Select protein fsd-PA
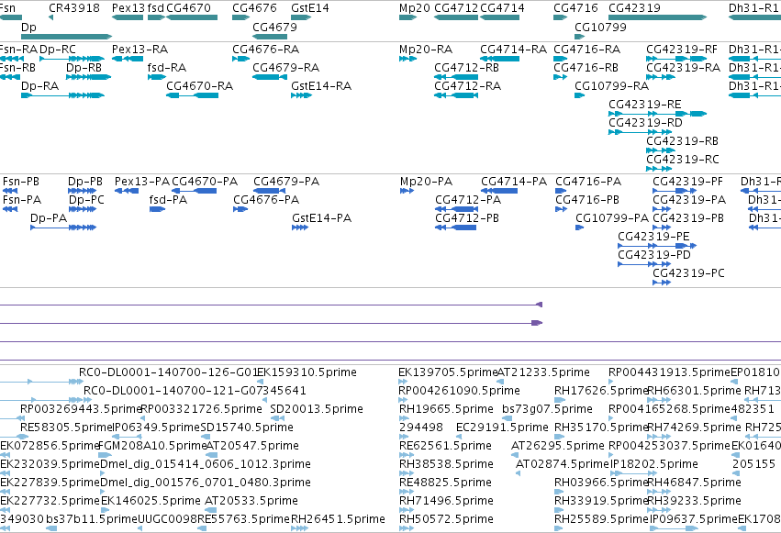 pyautogui.click(x=168, y=200)
